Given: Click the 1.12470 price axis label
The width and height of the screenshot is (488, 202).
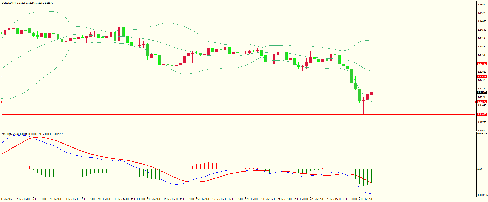Looking at the screenshot, I should (x=482, y=80).
